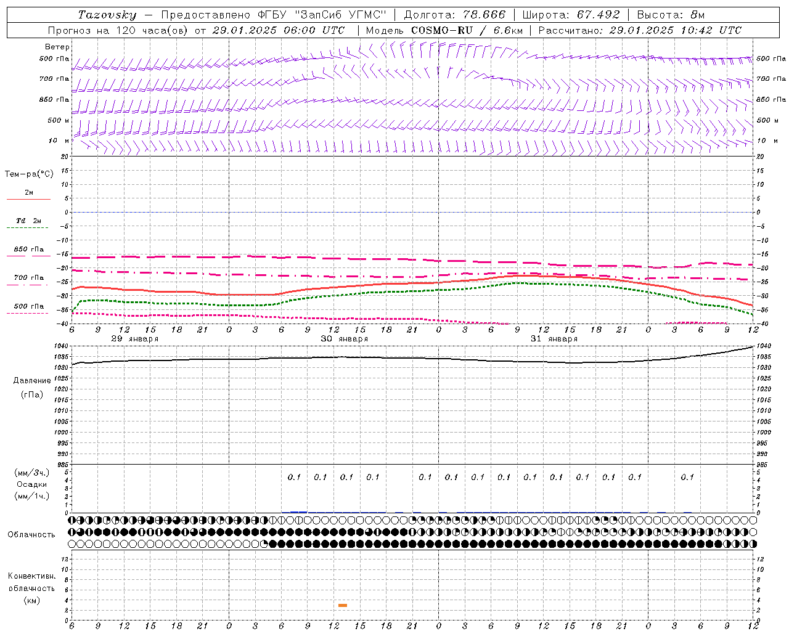Click the 1040 value on left pressure axis
The image size is (789, 631).
tap(60, 346)
